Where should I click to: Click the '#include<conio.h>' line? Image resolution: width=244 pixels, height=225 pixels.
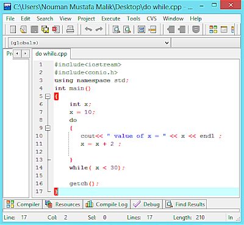coord(86,73)
